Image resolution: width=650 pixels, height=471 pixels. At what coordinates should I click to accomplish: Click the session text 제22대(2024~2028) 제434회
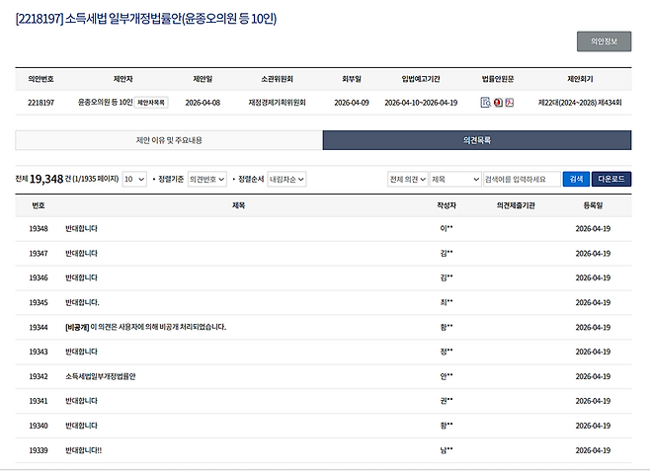pos(580,103)
